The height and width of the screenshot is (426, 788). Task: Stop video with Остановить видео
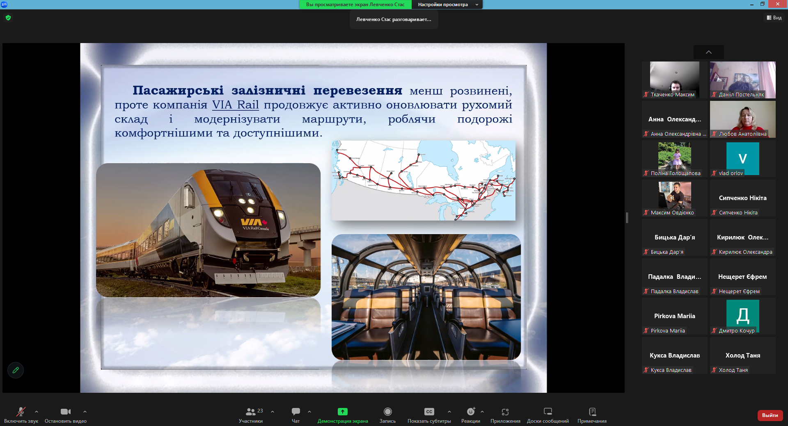click(65, 412)
